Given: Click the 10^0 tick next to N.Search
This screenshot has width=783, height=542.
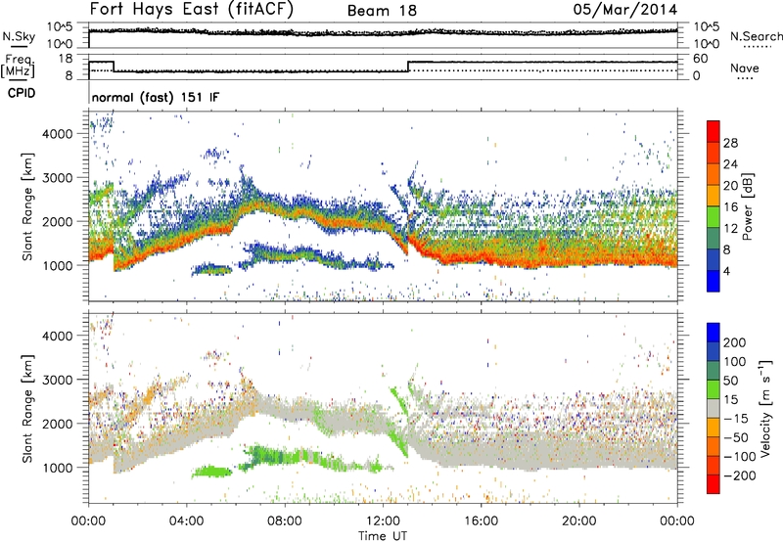Looking at the screenshot, I should (x=706, y=44).
